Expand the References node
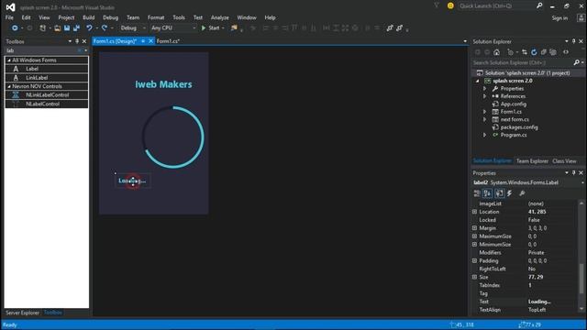The width and height of the screenshot is (587, 330). click(485, 96)
